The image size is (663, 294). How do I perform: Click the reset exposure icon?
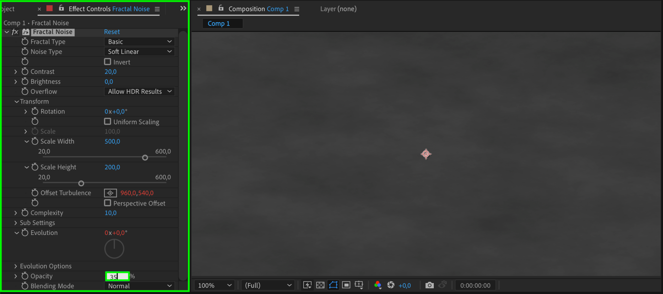coord(391,285)
